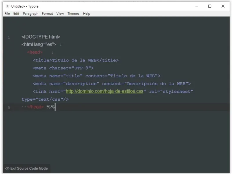Open the Themes menu
The image size is (232, 174).
click(73, 14)
